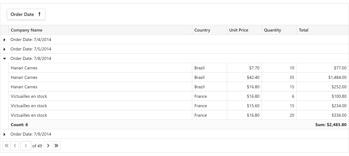This screenshot has height=156, width=349.
Task: Expand the Order Date 7/5/2014 group
Action: [4, 49]
